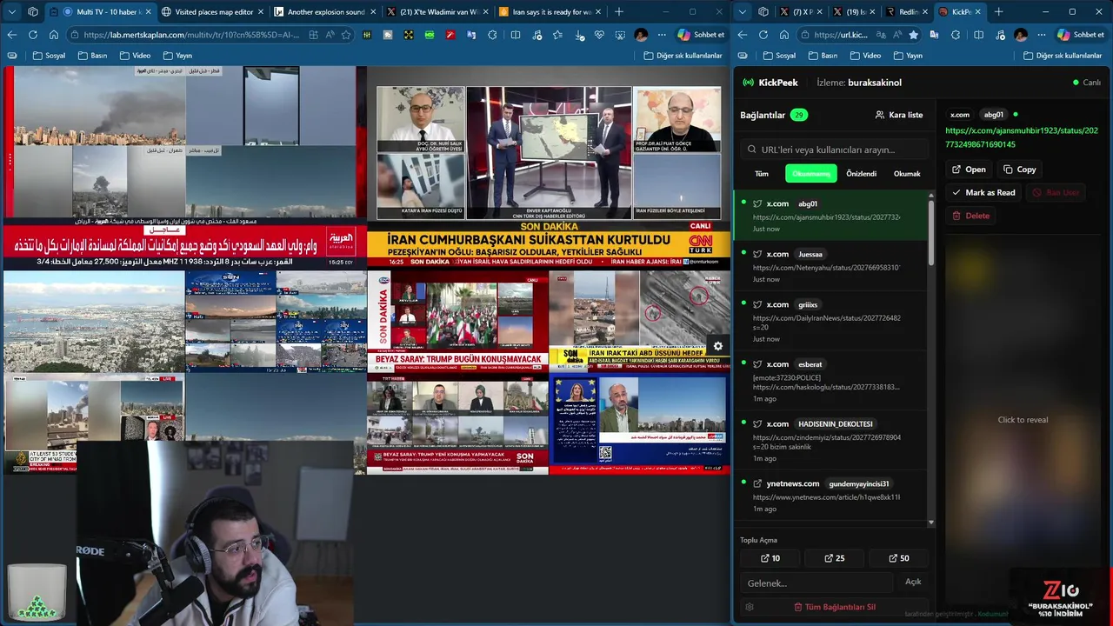The width and height of the screenshot is (1113, 626).
Task: Click left browser address bar URL
Action: click(x=192, y=35)
